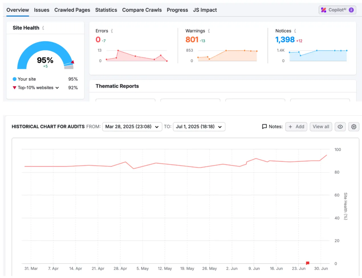This screenshot has width=362, height=278.
Task: Click the red Top-10% websites triangle marker
Action: click(15, 88)
